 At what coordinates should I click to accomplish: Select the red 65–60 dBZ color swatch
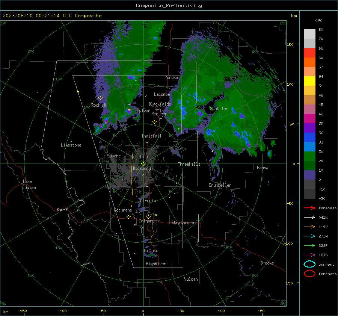click(x=309, y=53)
